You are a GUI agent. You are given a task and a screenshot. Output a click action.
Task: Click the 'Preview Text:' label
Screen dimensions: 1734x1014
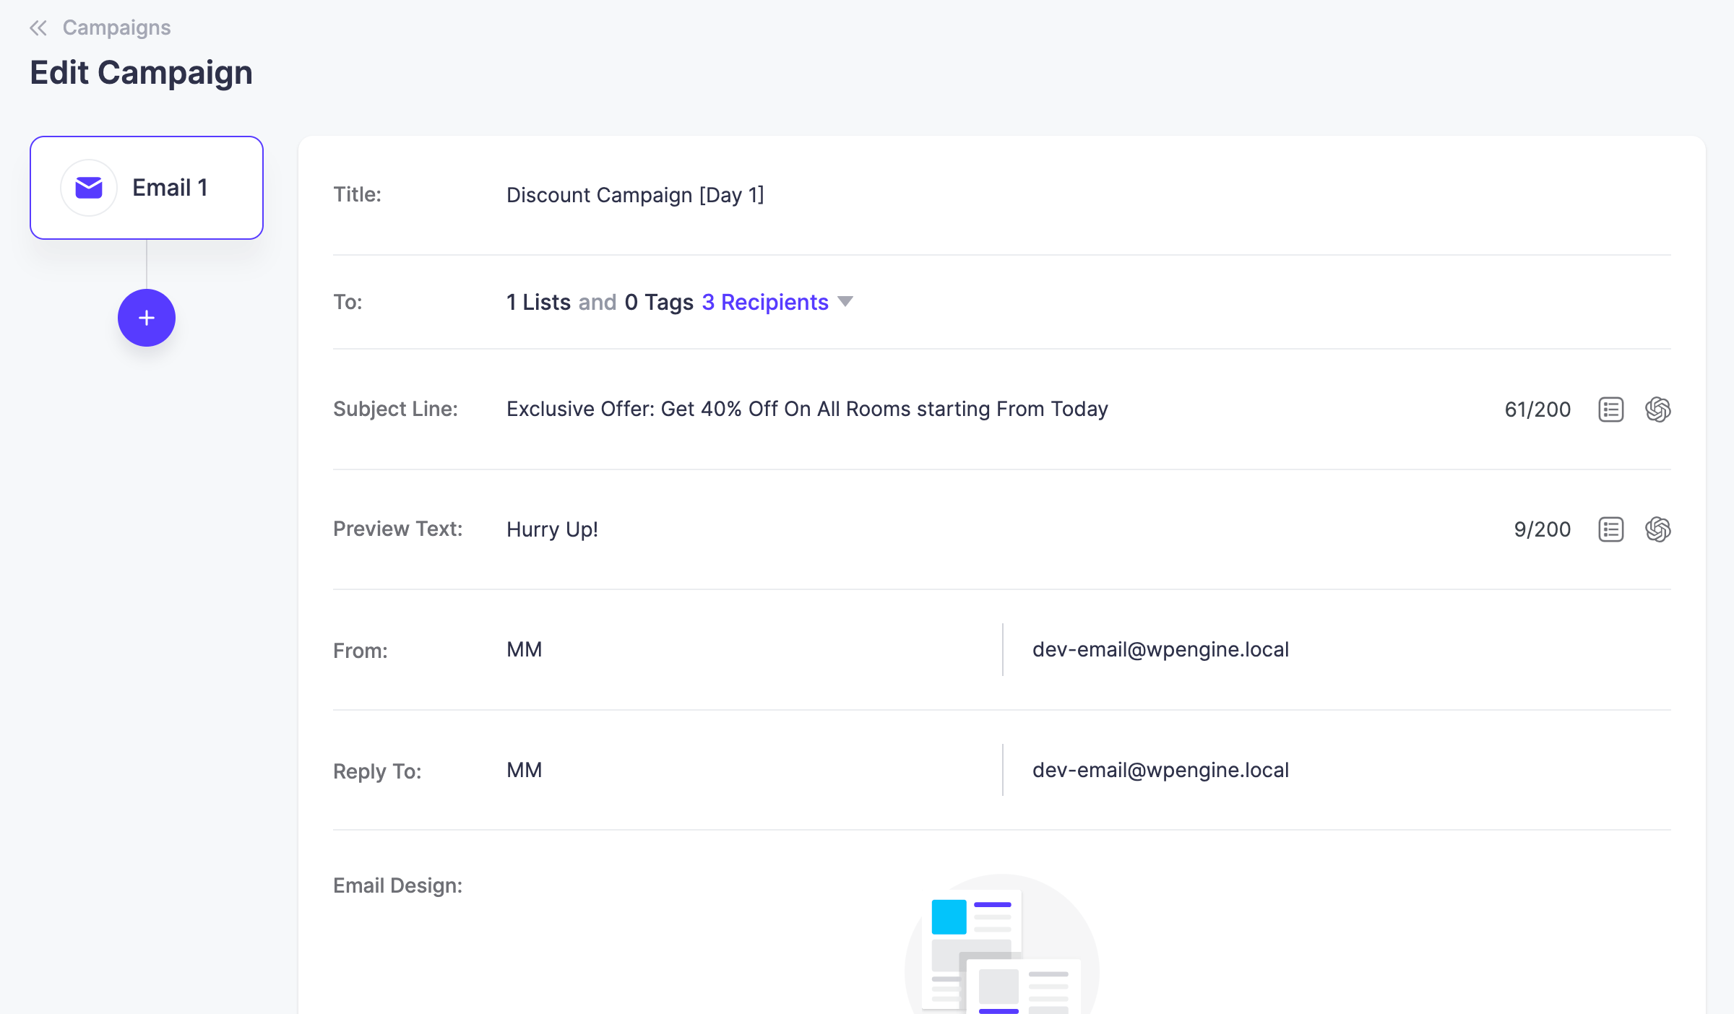pos(397,529)
